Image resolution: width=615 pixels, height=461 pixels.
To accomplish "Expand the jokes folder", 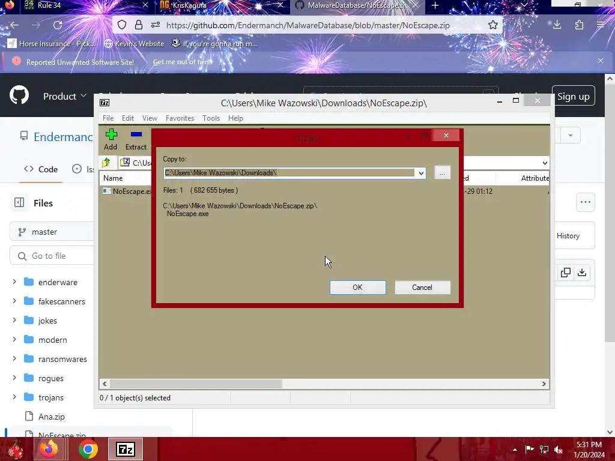I will tap(14, 321).
